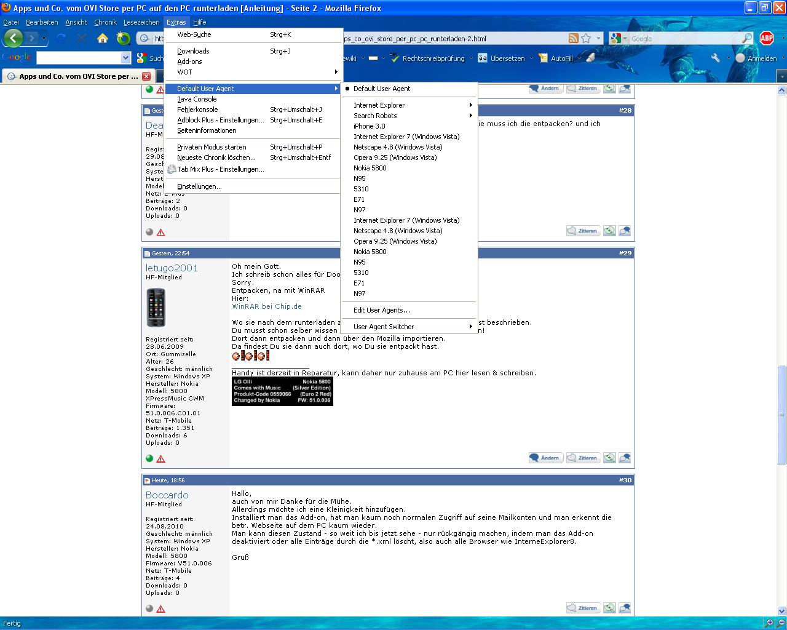Expand the WOT submenu
This screenshot has height=630, width=787.
coord(253,72)
